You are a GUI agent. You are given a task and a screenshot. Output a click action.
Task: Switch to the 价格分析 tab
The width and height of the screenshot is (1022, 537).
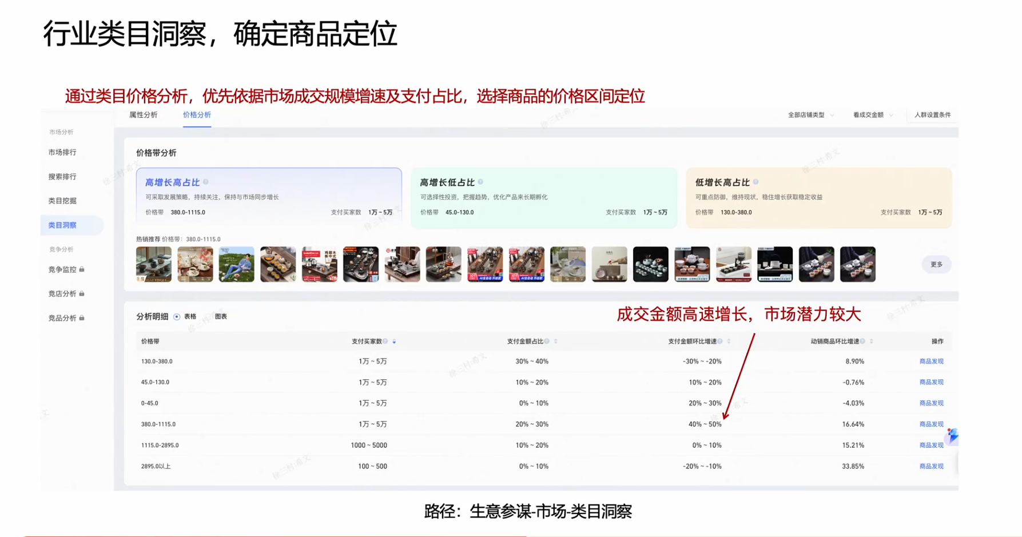[197, 115]
